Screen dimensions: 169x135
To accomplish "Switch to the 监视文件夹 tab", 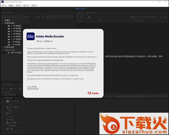I will point(91,13).
